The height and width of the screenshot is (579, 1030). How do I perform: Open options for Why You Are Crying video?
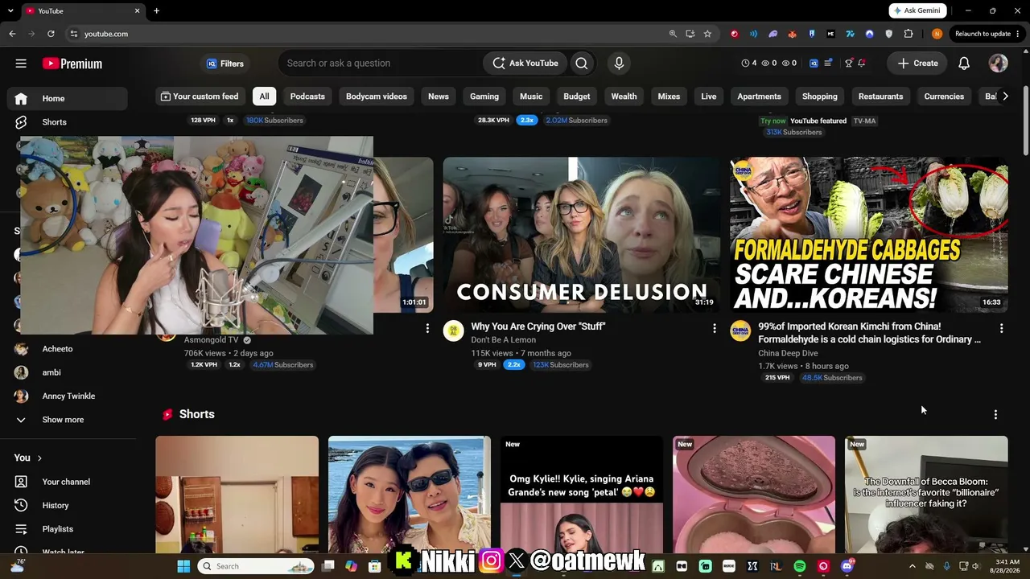coord(714,328)
